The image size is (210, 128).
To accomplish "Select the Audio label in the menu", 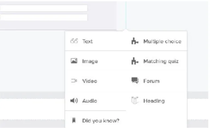I will tap(89, 101).
